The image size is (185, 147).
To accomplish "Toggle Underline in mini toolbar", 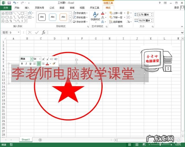I will pyautogui.click(x=30, y=64).
